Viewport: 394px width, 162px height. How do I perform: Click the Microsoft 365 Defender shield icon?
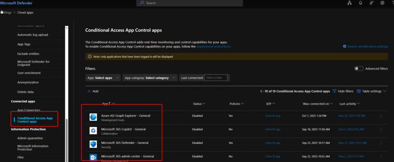tap(93, 144)
